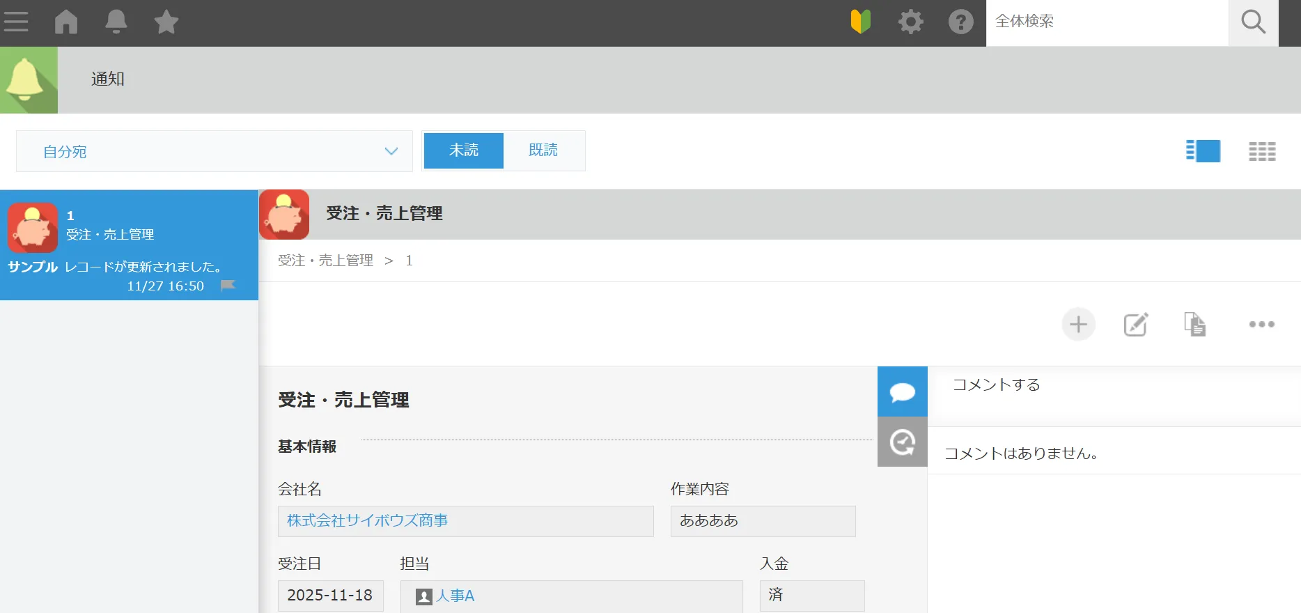Image resolution: width=1301 pixels, height=613 pixels.
Task: Duplicate the record with the copy icon
Action: [1194, 325]
